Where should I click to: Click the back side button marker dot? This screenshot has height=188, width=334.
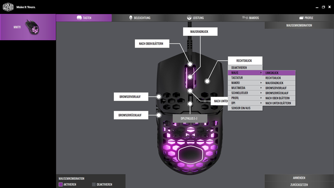[x=159, y=115]
